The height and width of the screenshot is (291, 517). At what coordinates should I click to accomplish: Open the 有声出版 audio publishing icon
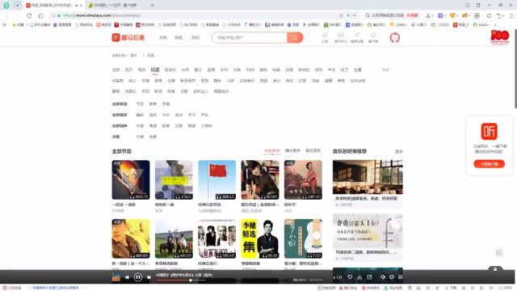(x=357, y=38)
